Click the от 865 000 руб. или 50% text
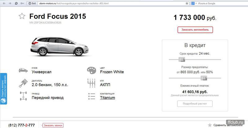248x128 pixels. tap(195, 72)
